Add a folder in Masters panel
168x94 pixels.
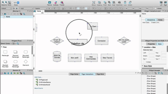click(5, 73)
